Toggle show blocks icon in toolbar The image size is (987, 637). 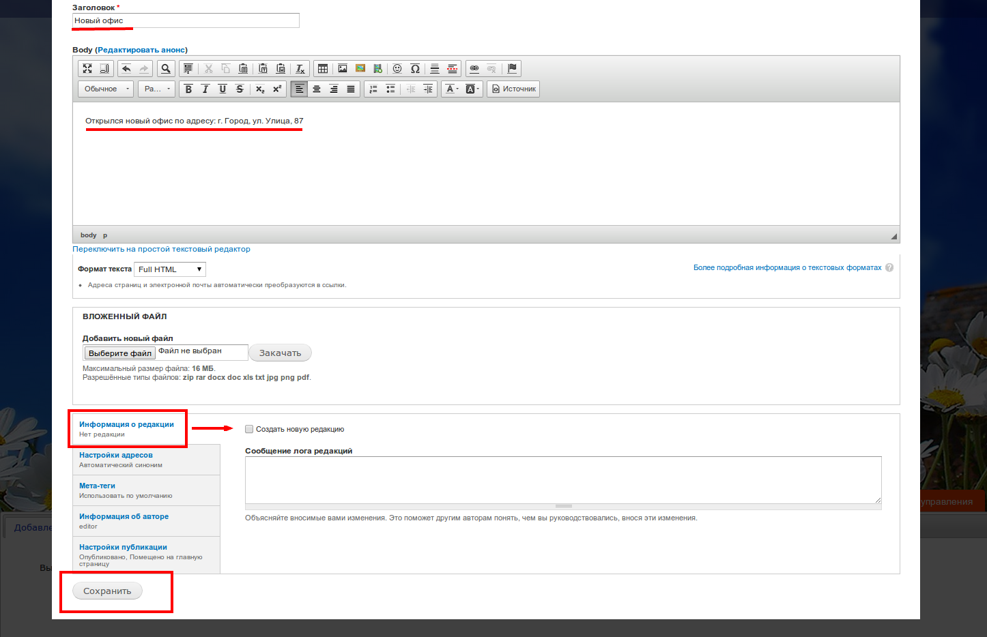point(104,69)
